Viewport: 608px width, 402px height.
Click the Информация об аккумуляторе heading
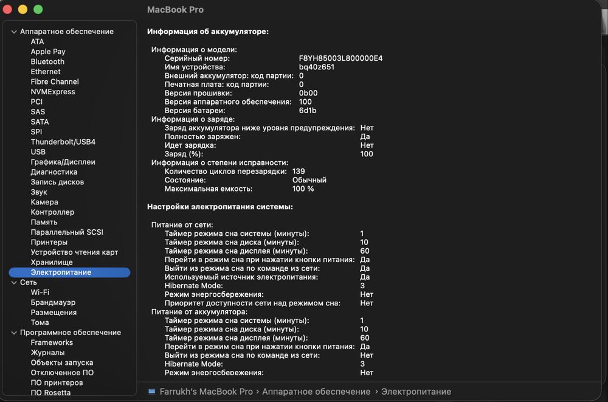208,32
